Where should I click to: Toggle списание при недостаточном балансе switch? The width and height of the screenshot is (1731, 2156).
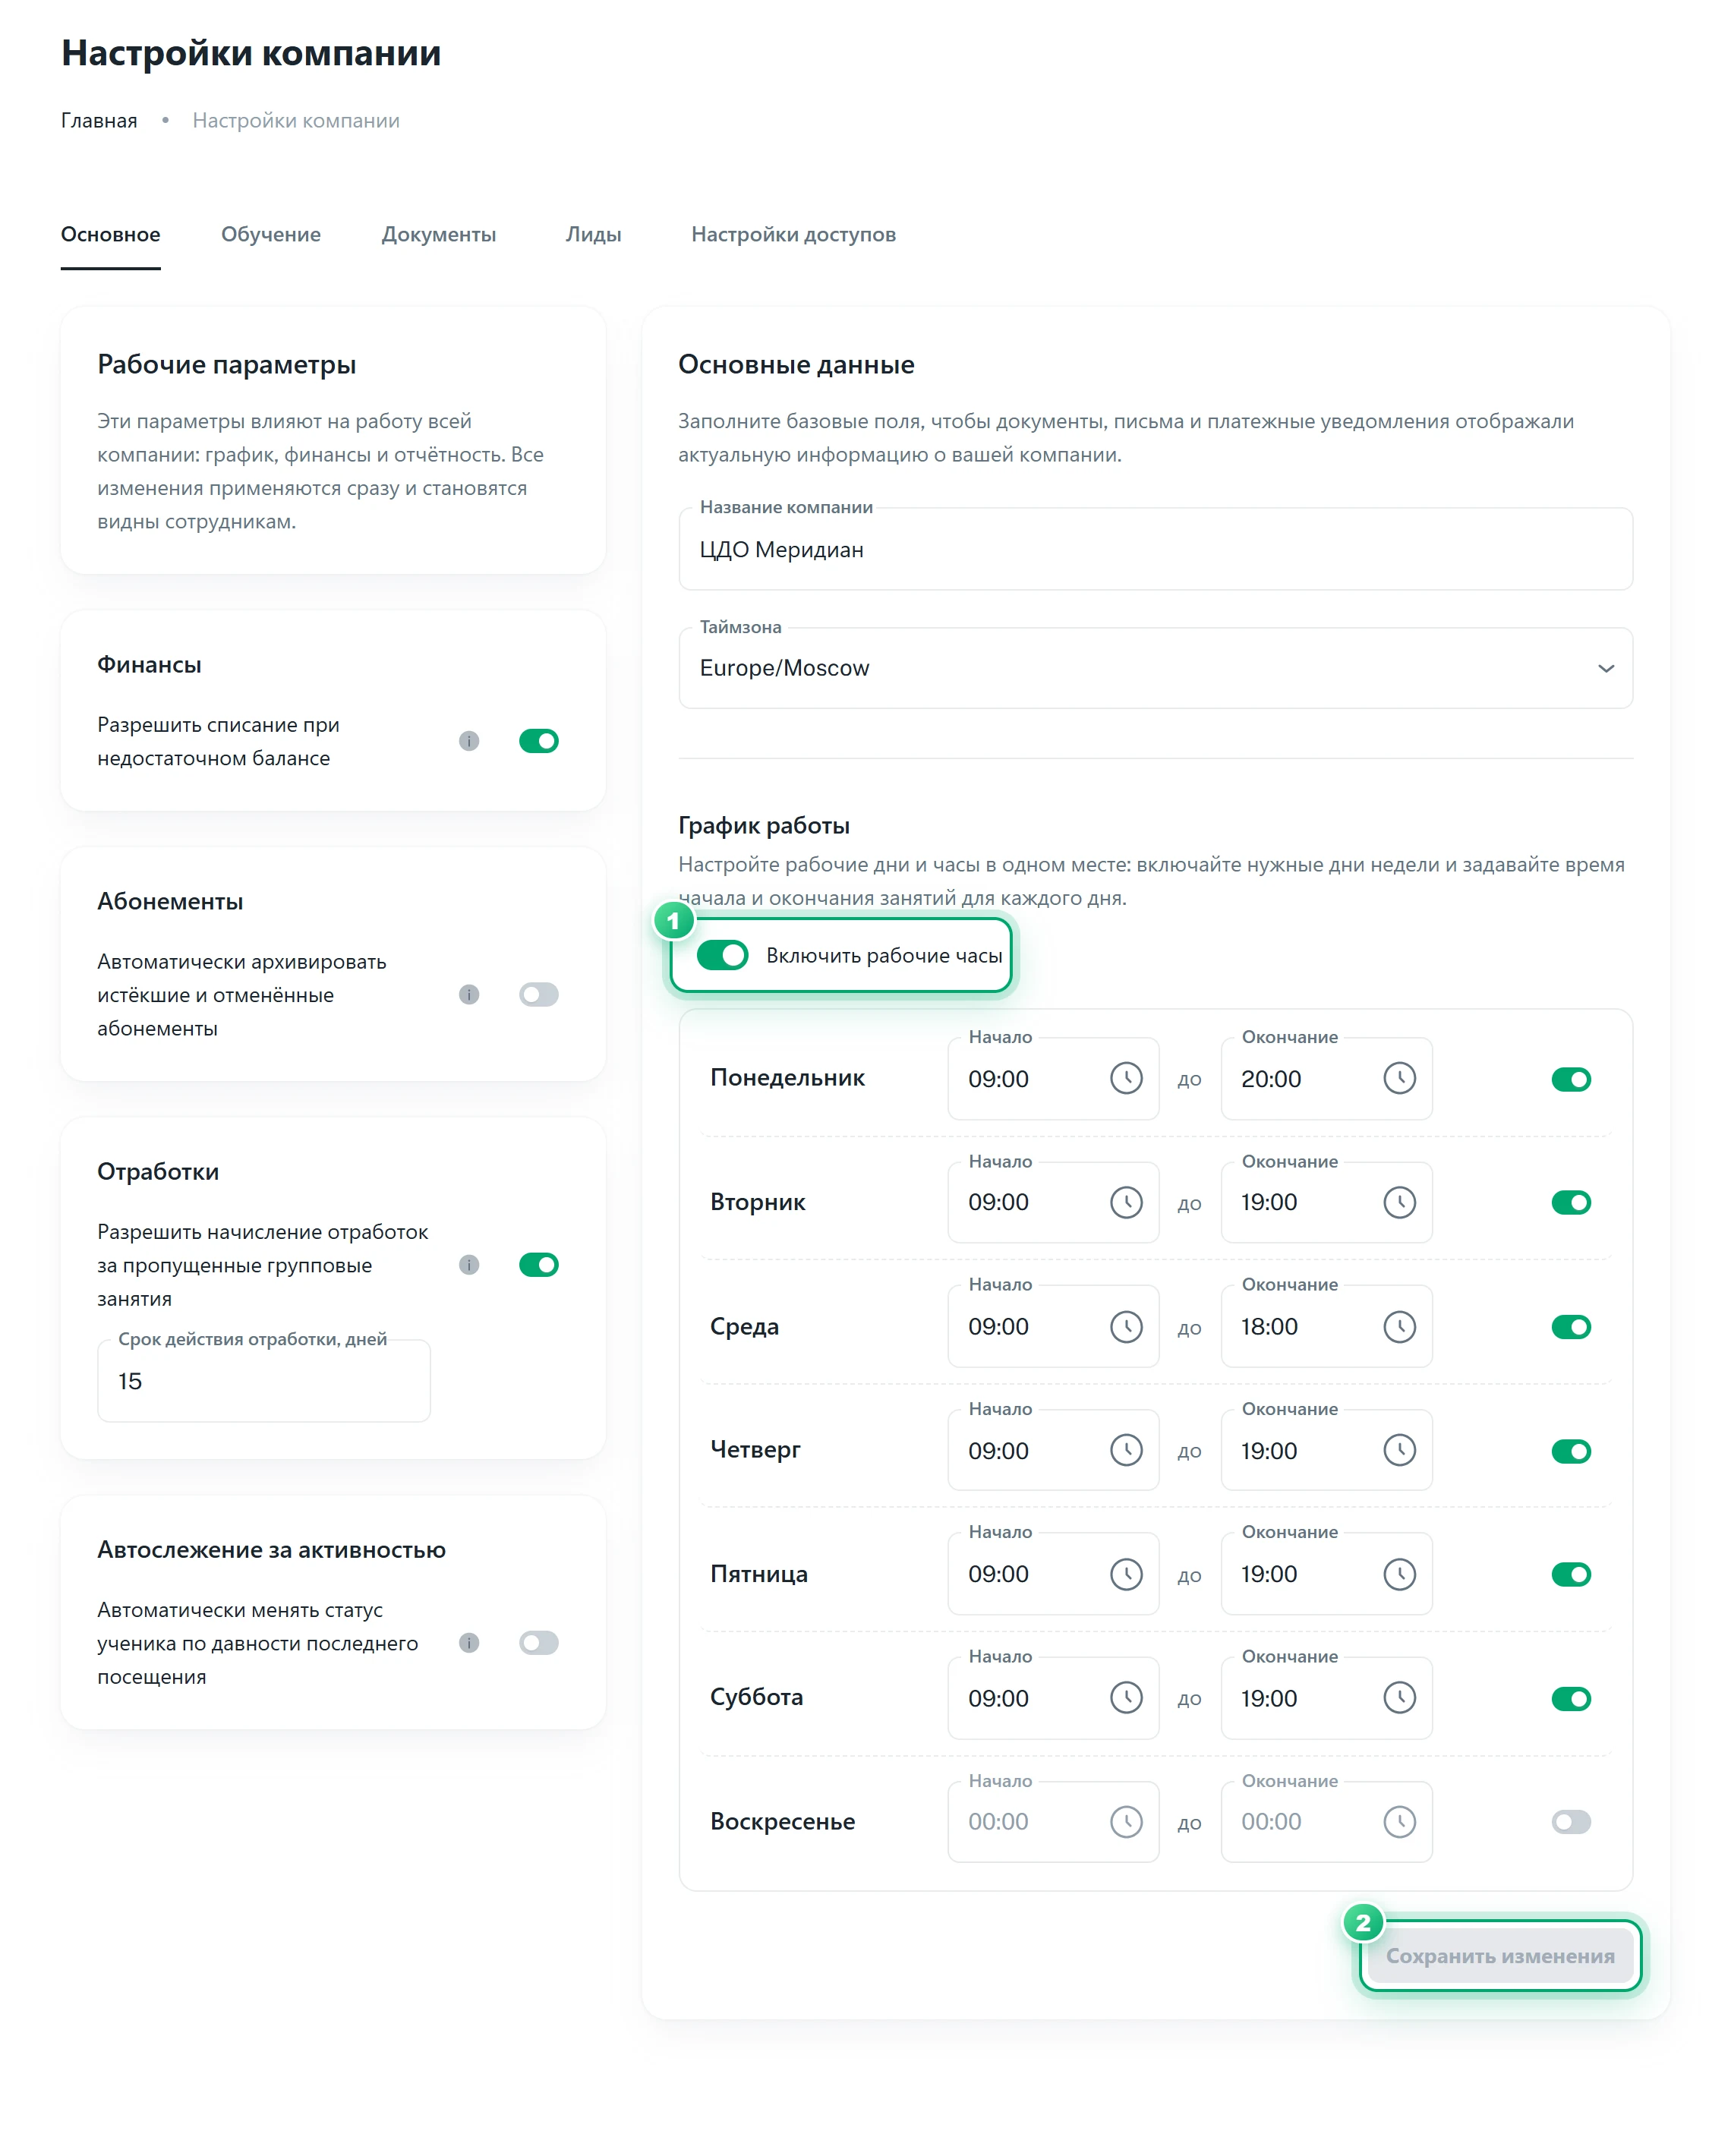[x=538, y=741]
